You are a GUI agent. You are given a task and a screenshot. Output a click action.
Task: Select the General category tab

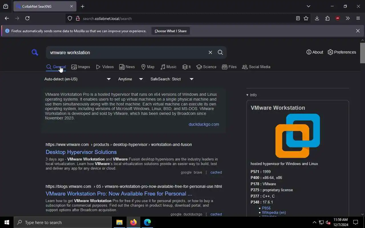(x=56, y=67)
